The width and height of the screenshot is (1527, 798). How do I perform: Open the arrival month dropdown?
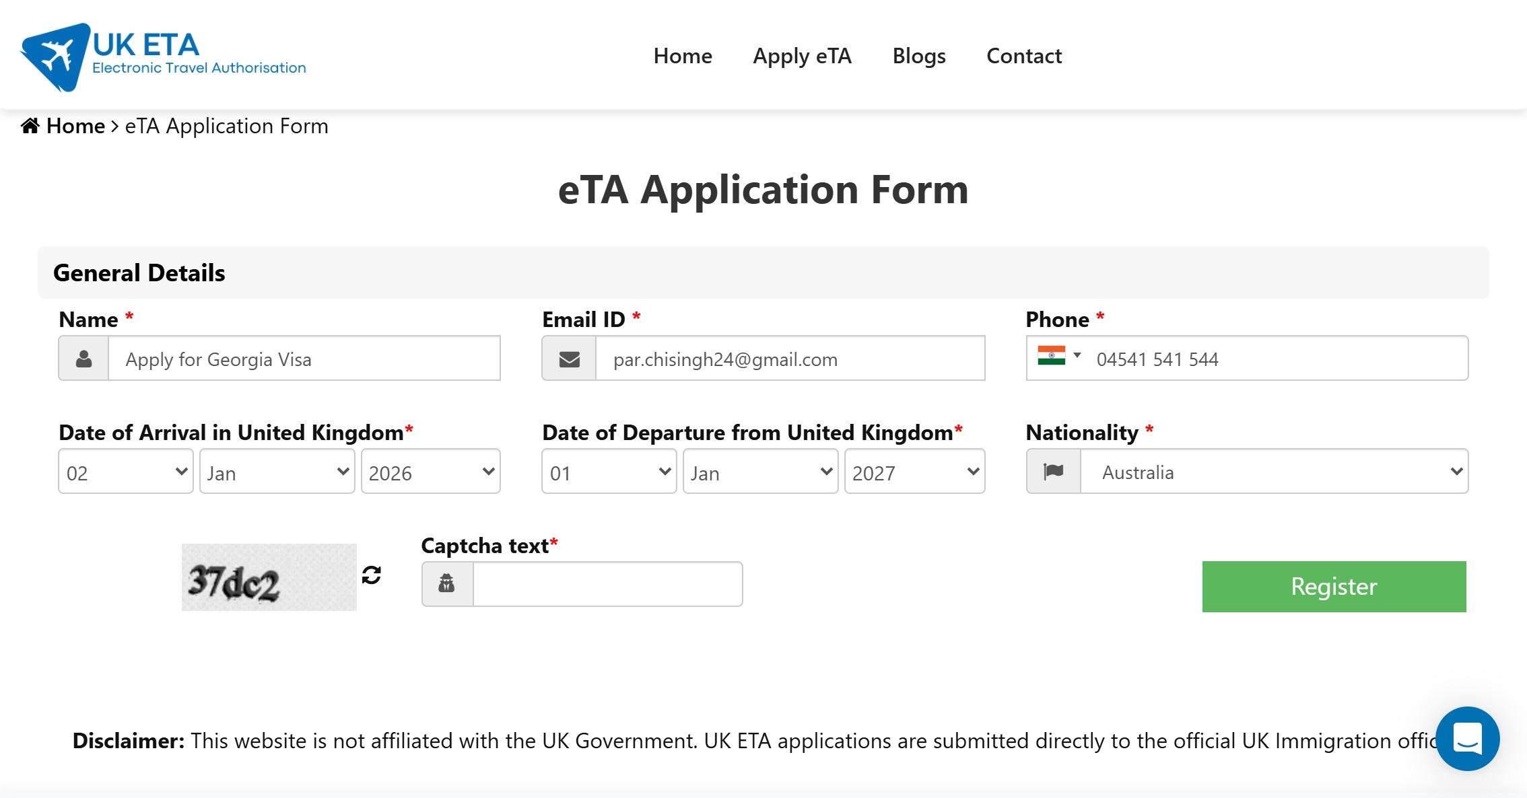277,472
